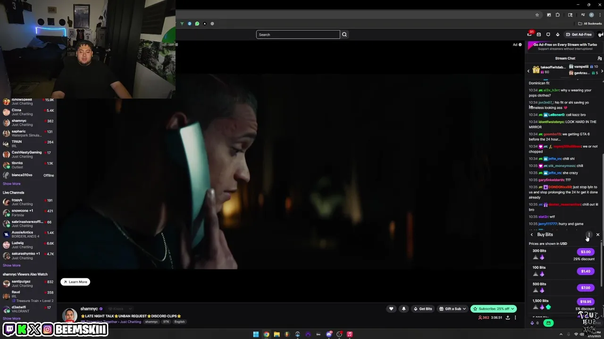Open AussieAntics channel in sidebar

click(x=28, y=234)
